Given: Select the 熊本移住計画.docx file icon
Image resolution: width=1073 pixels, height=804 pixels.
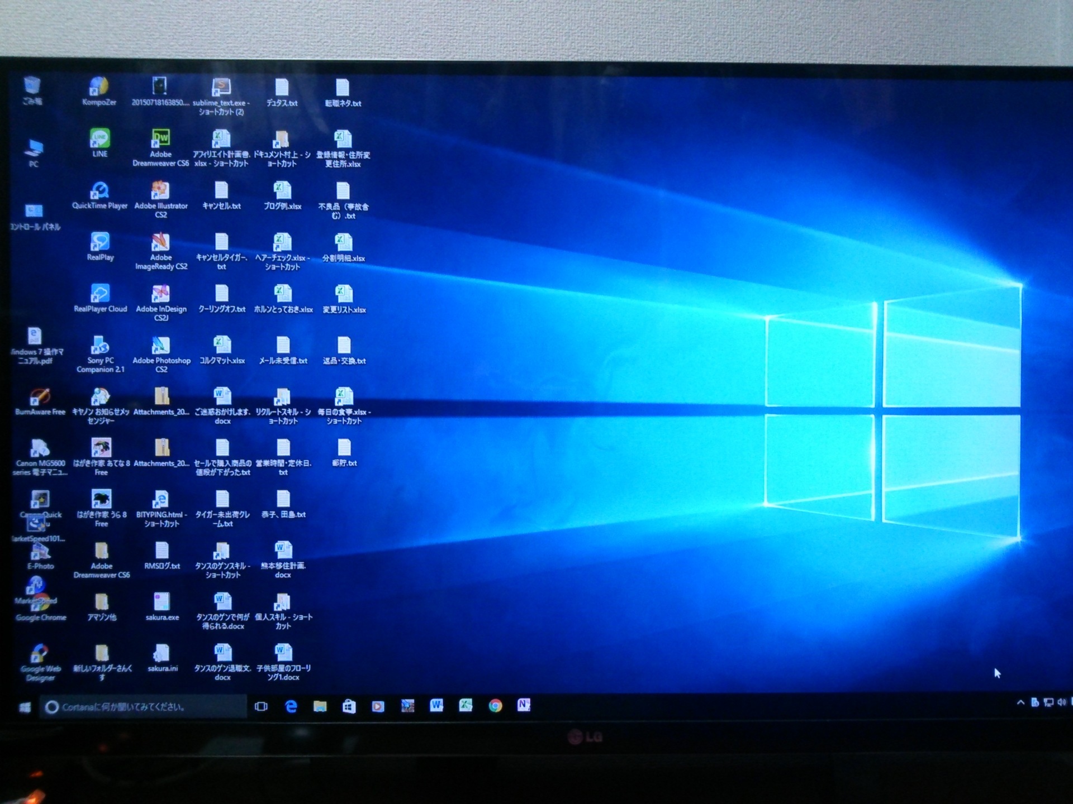Looking at the screenshot, I should [283, 560].
